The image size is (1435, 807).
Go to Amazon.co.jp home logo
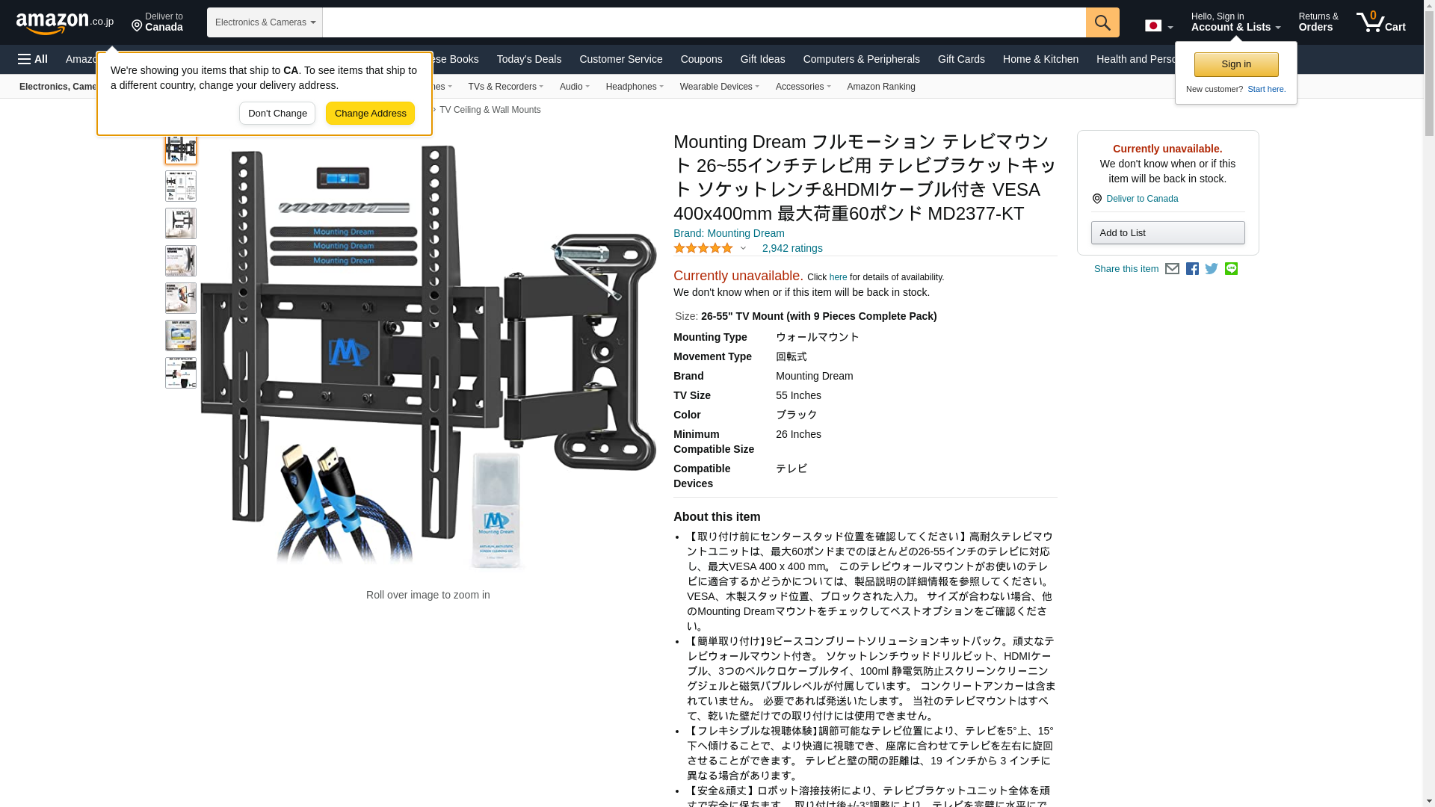65,22
